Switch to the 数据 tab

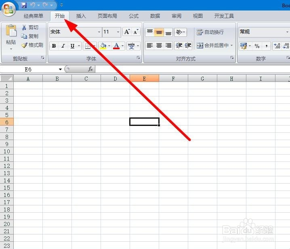pyautogui.click(x=155, y=16)
